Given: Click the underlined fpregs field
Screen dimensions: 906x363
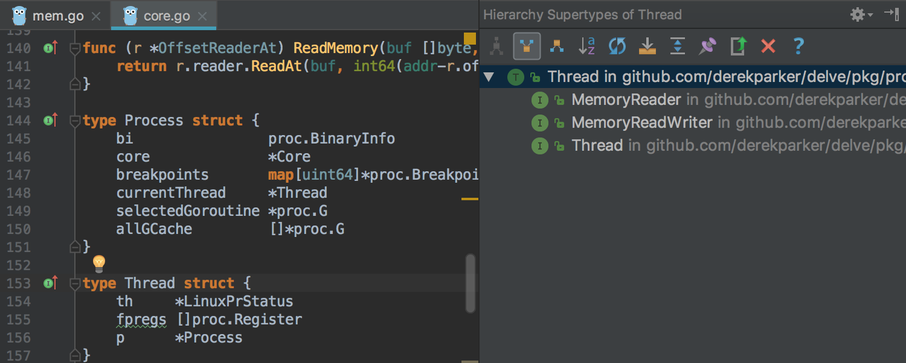Looking at the screenshot, I should [141, 320].
